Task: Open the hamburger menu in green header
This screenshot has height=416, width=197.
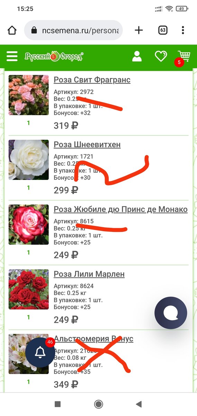Action: pos(12,57)
